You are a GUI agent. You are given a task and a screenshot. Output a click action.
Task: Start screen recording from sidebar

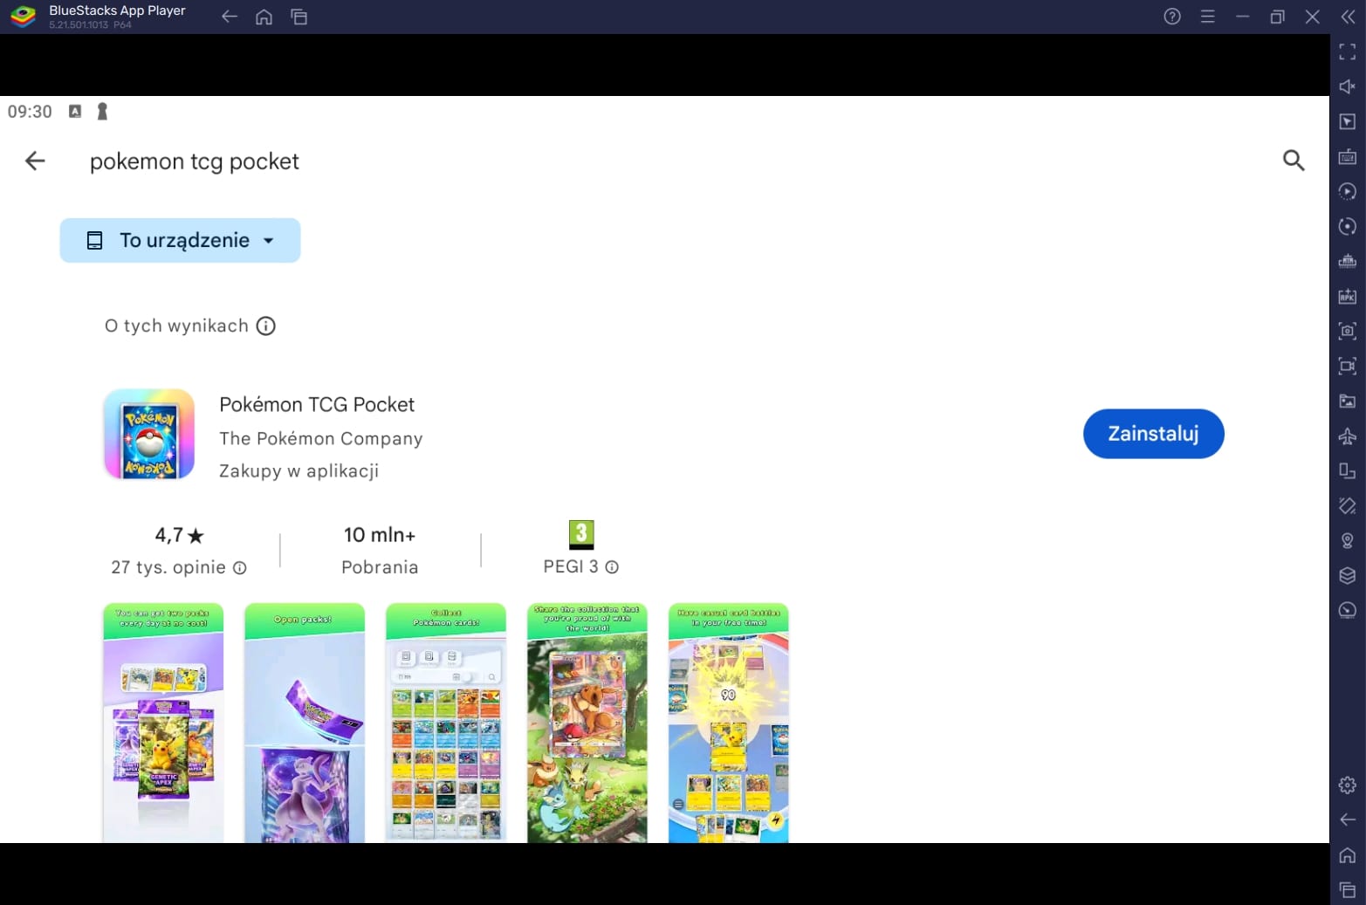click(1348, 367)
